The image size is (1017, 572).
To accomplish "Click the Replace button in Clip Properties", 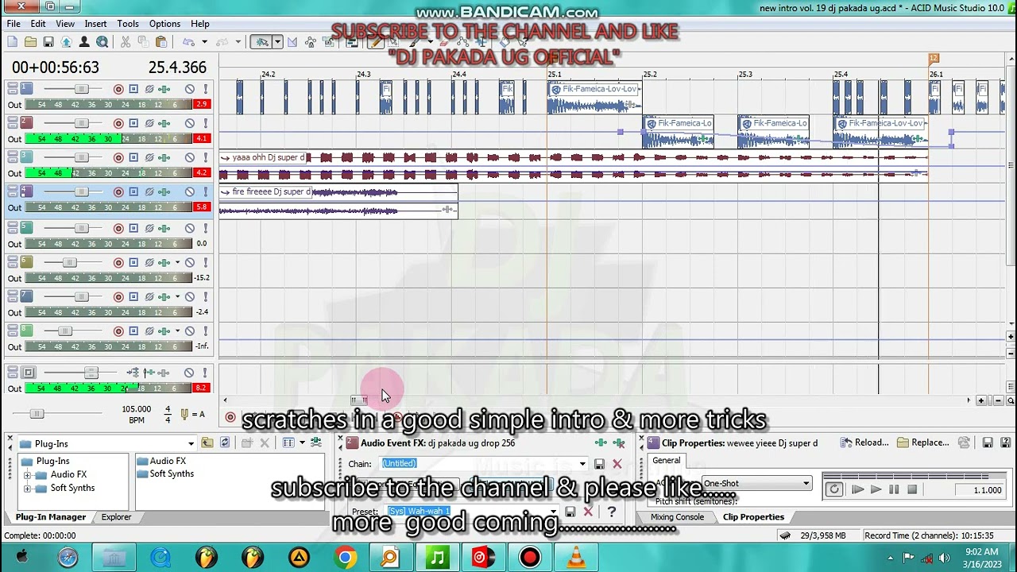I will [922, 443].
